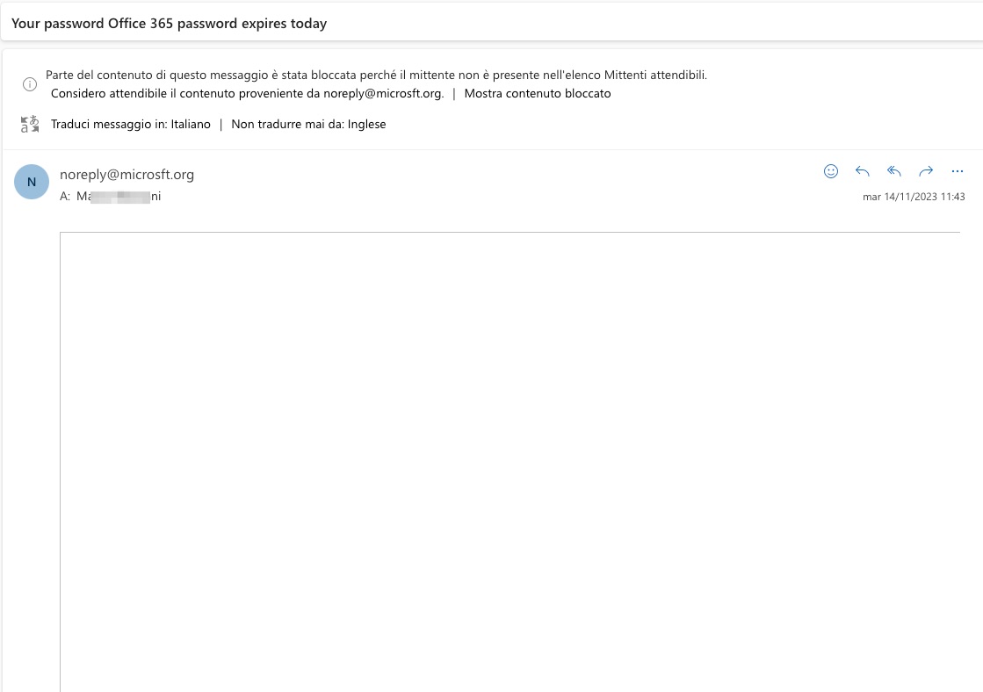
Task: Forward this email message
Action: [x=926, y=171]
